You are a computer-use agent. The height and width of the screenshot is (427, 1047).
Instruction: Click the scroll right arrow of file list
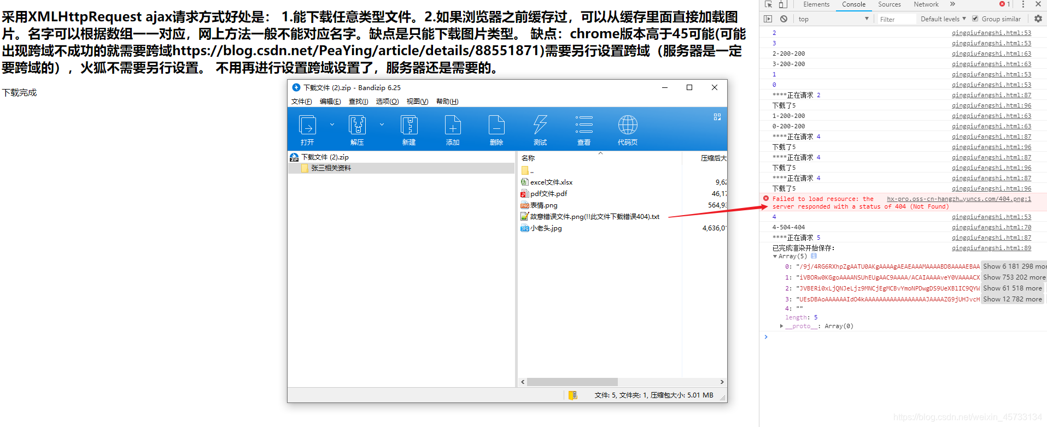[x=722, y=382]
